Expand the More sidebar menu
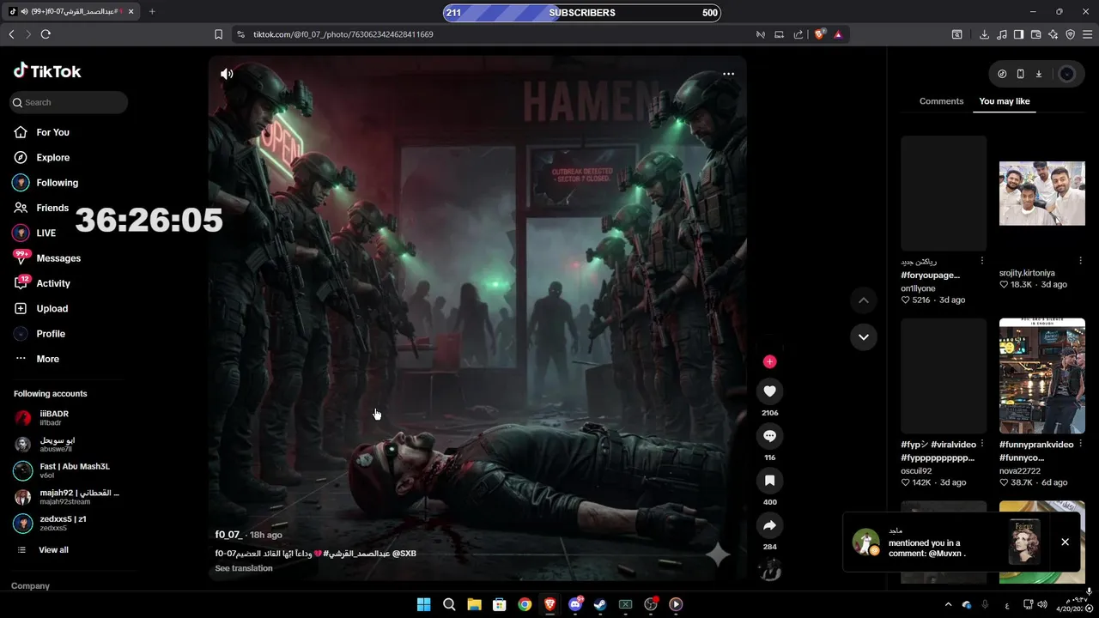The width and height of the screenshot is (1099, 618). click(37, 359)
